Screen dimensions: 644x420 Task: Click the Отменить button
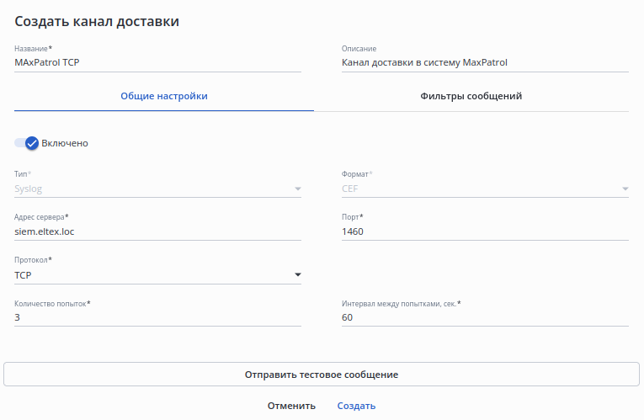[291, 406]
